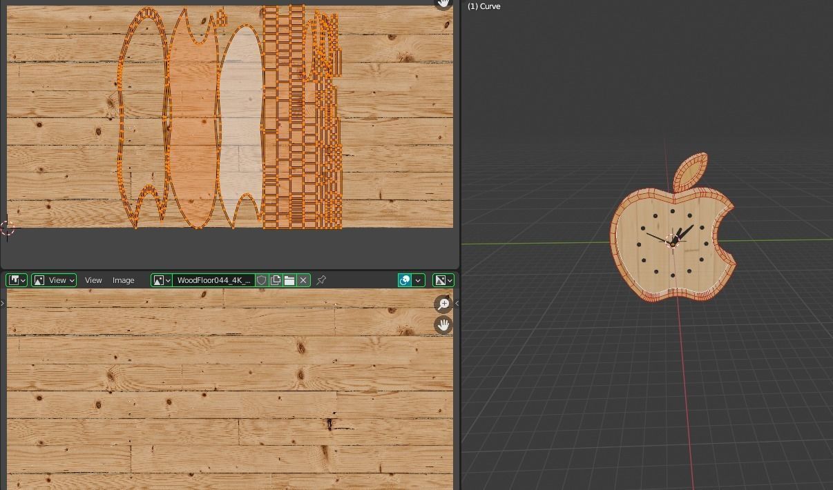The width and height of the screenshot is (833, 490).
Task: Open the Image Editor type selector dropdown
Action: pyautogui.click(x=17, y=280)
